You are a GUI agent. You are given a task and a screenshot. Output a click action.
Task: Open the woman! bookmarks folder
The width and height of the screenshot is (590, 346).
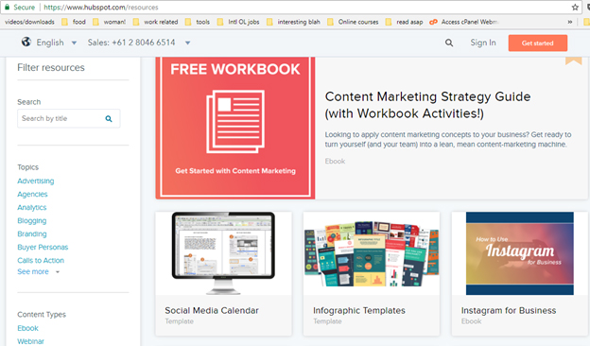click(109, 22)
